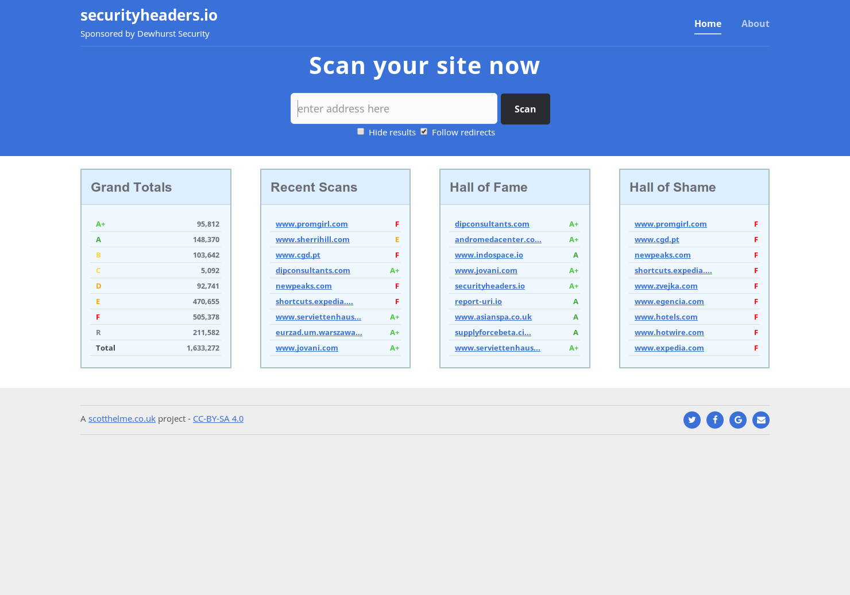
Task: Open the scotthelme.co.uk project link
Action: (x=122, y=418)
